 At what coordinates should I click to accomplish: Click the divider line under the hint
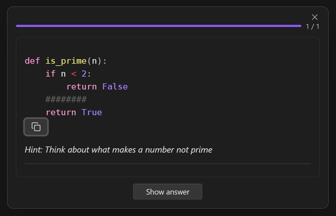(168, 164)
